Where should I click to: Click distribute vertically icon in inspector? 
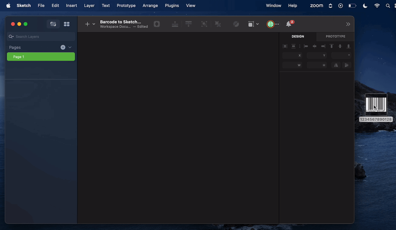(293, 46)
